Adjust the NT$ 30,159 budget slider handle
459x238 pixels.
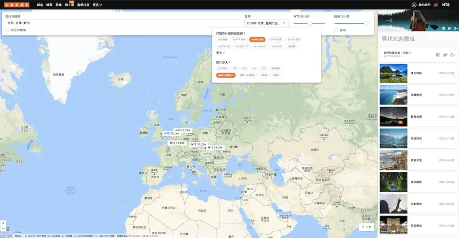coord(309,23)
